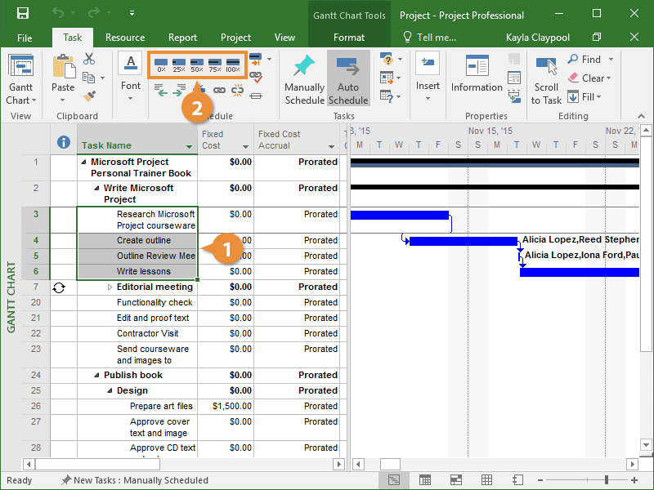The height and width of the screenshot is (490, 654).
Task: Click the 50% complete button
Action: pyautogui.click(x=197, y=64)
